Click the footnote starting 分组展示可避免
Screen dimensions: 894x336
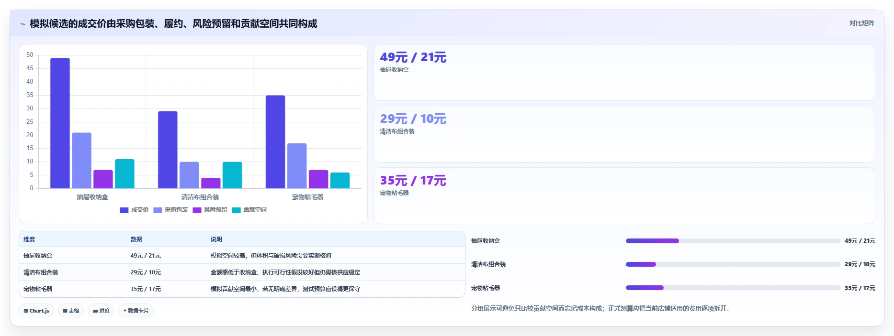click(x=601, y=309)
